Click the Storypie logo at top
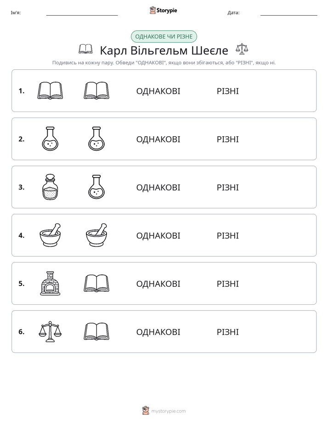The image size is (328, 424). coord(163,10)
